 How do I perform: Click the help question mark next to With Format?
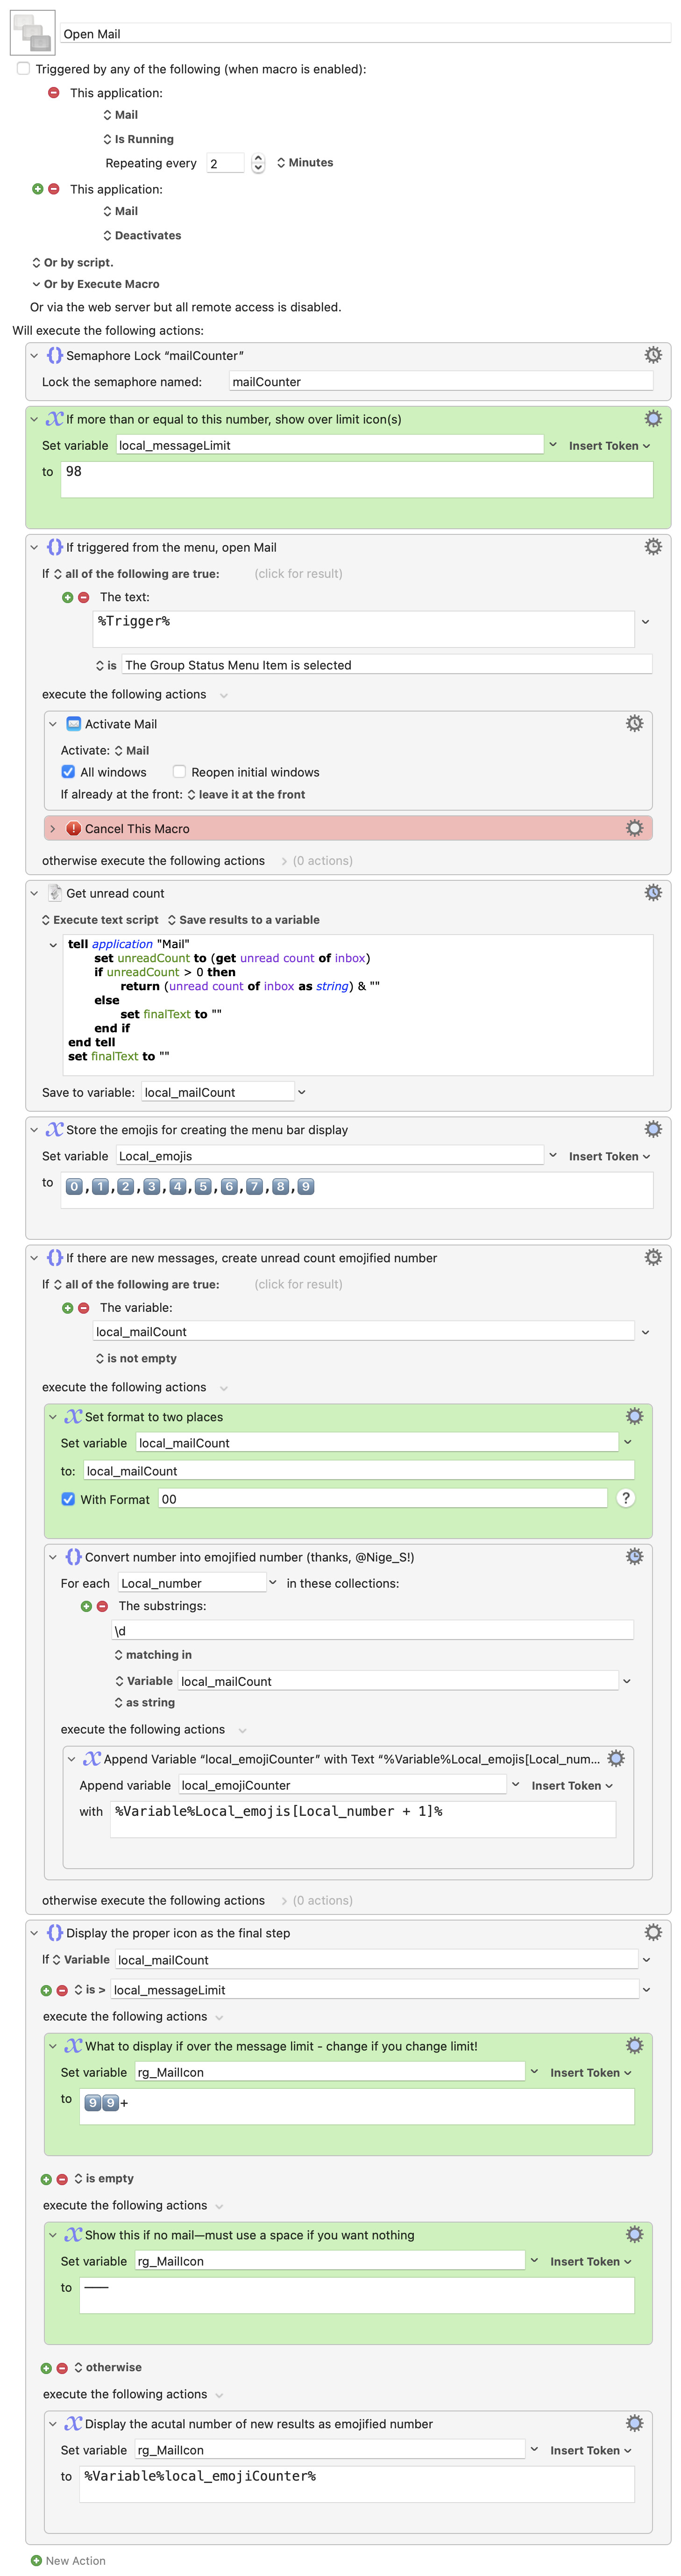tap(625, 1498)
